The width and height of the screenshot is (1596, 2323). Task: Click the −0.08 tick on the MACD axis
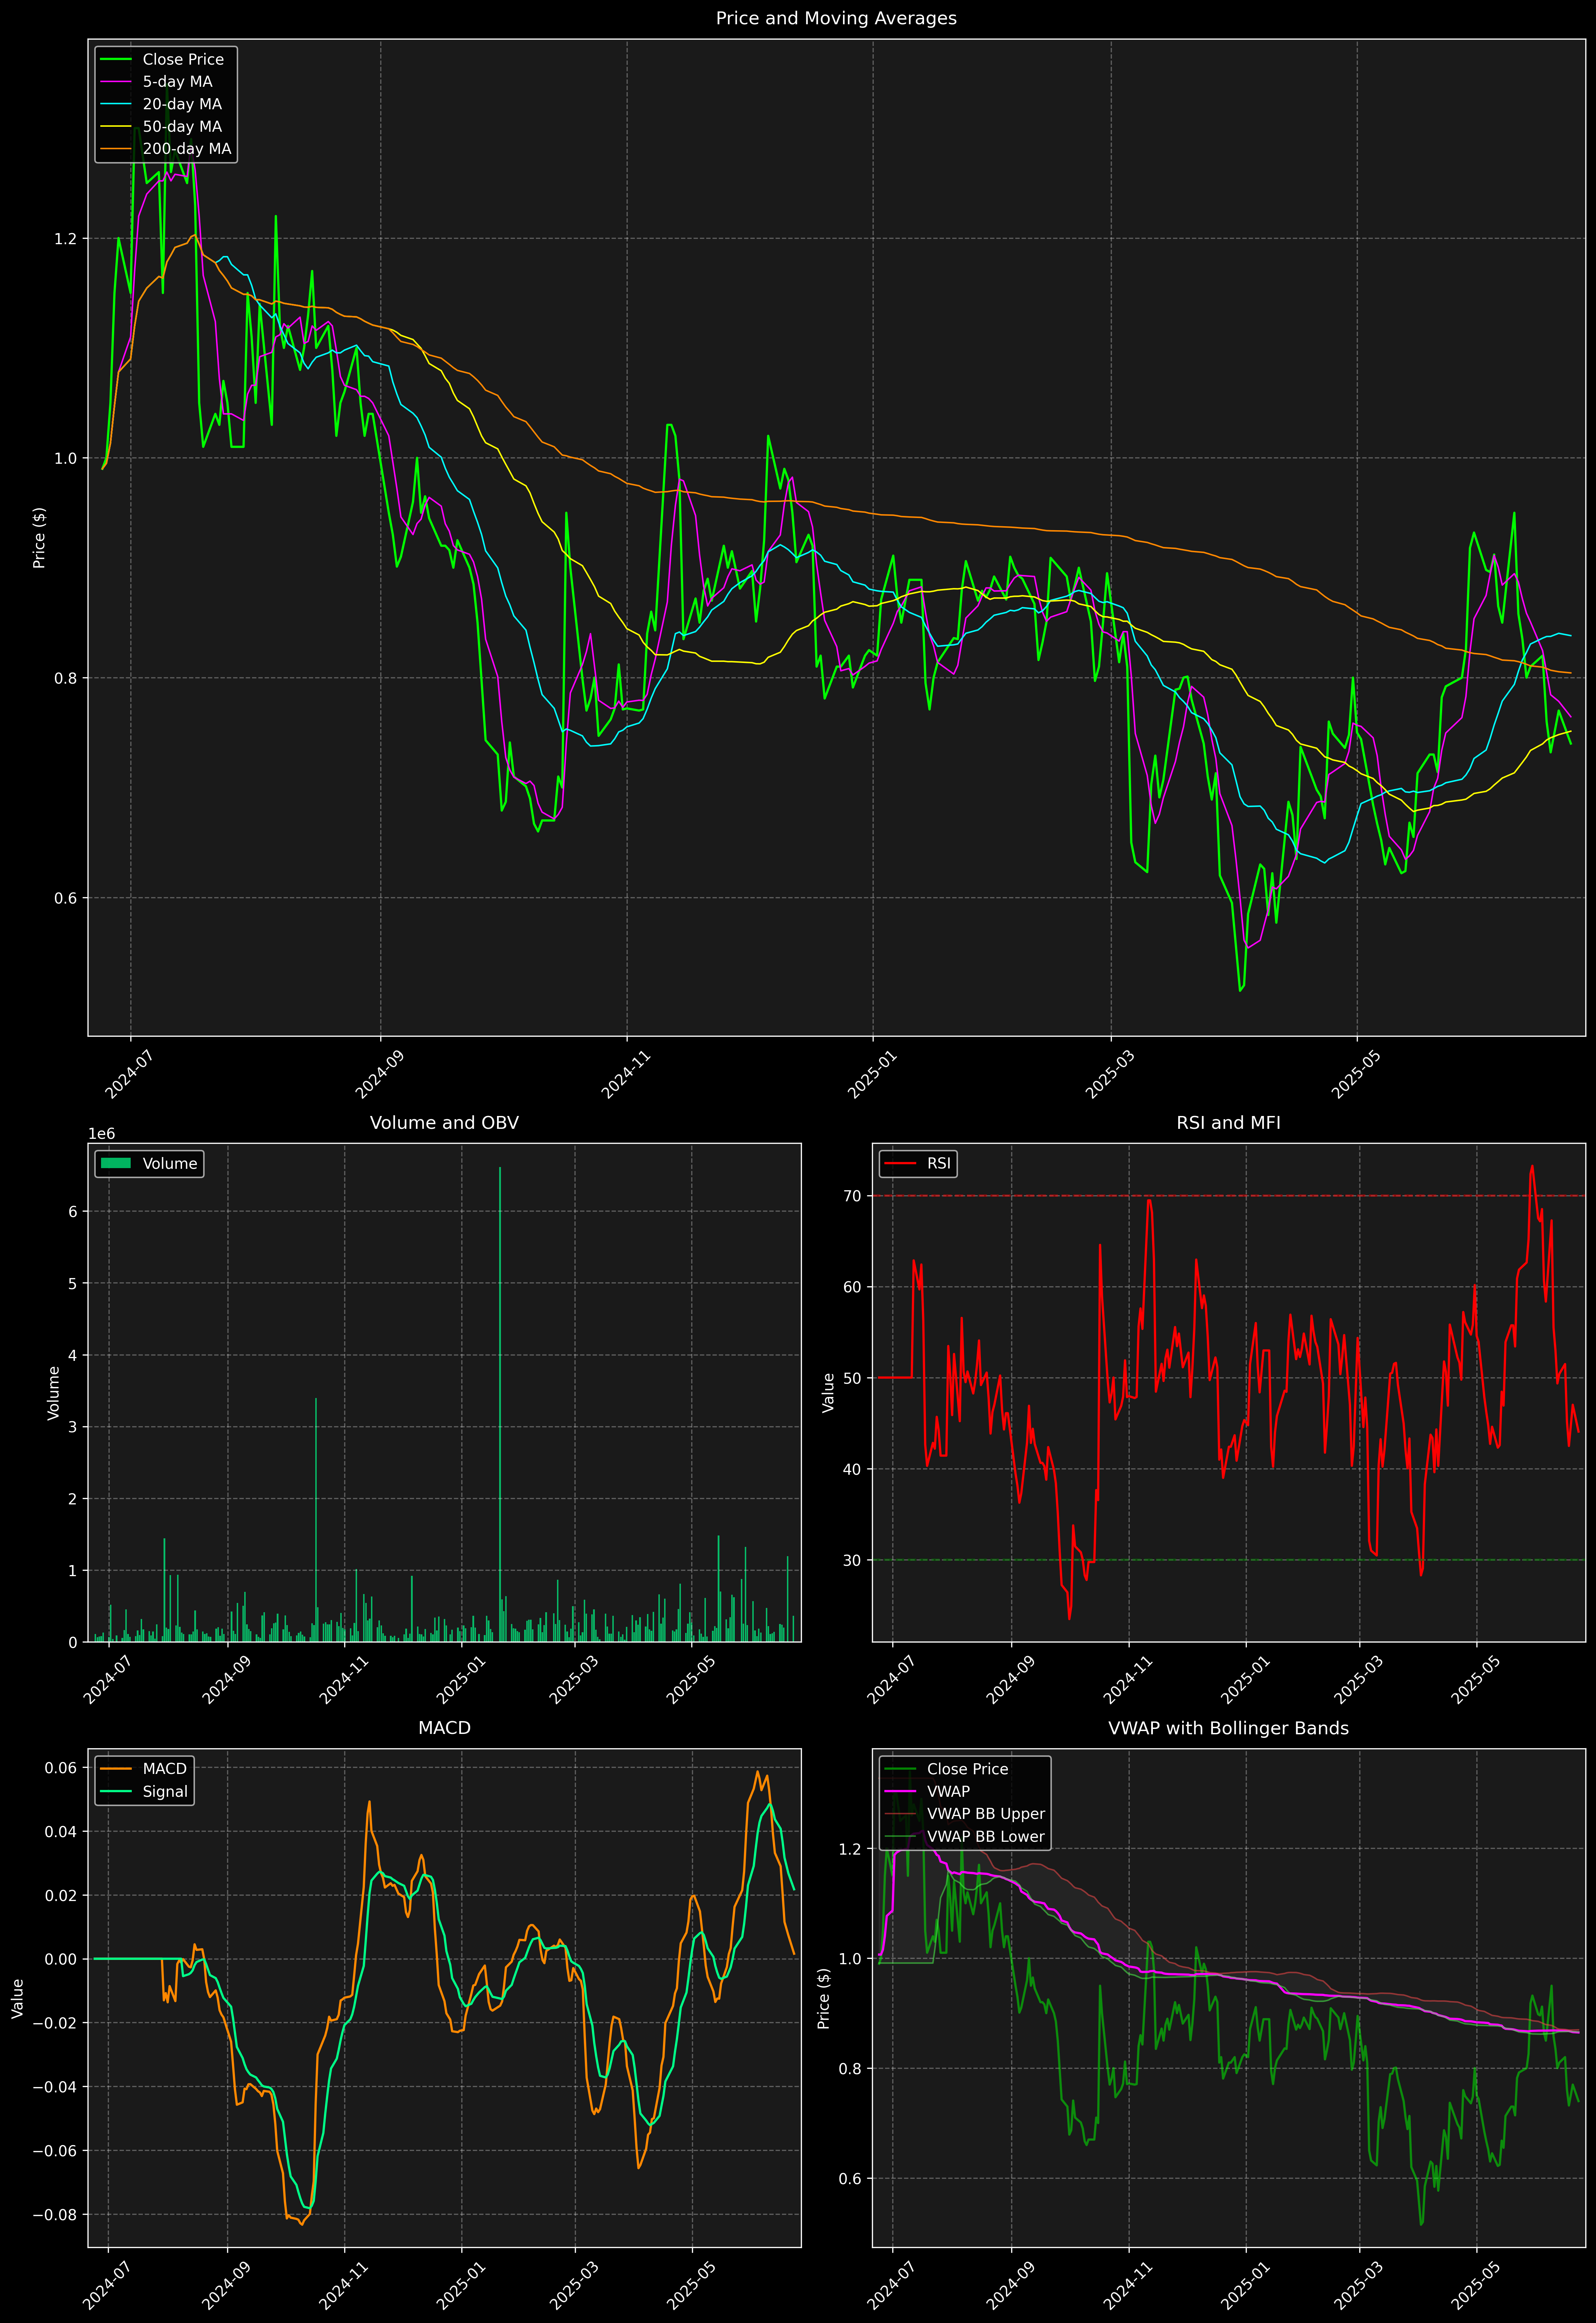pyautogui.click(x=55, y=2215)
